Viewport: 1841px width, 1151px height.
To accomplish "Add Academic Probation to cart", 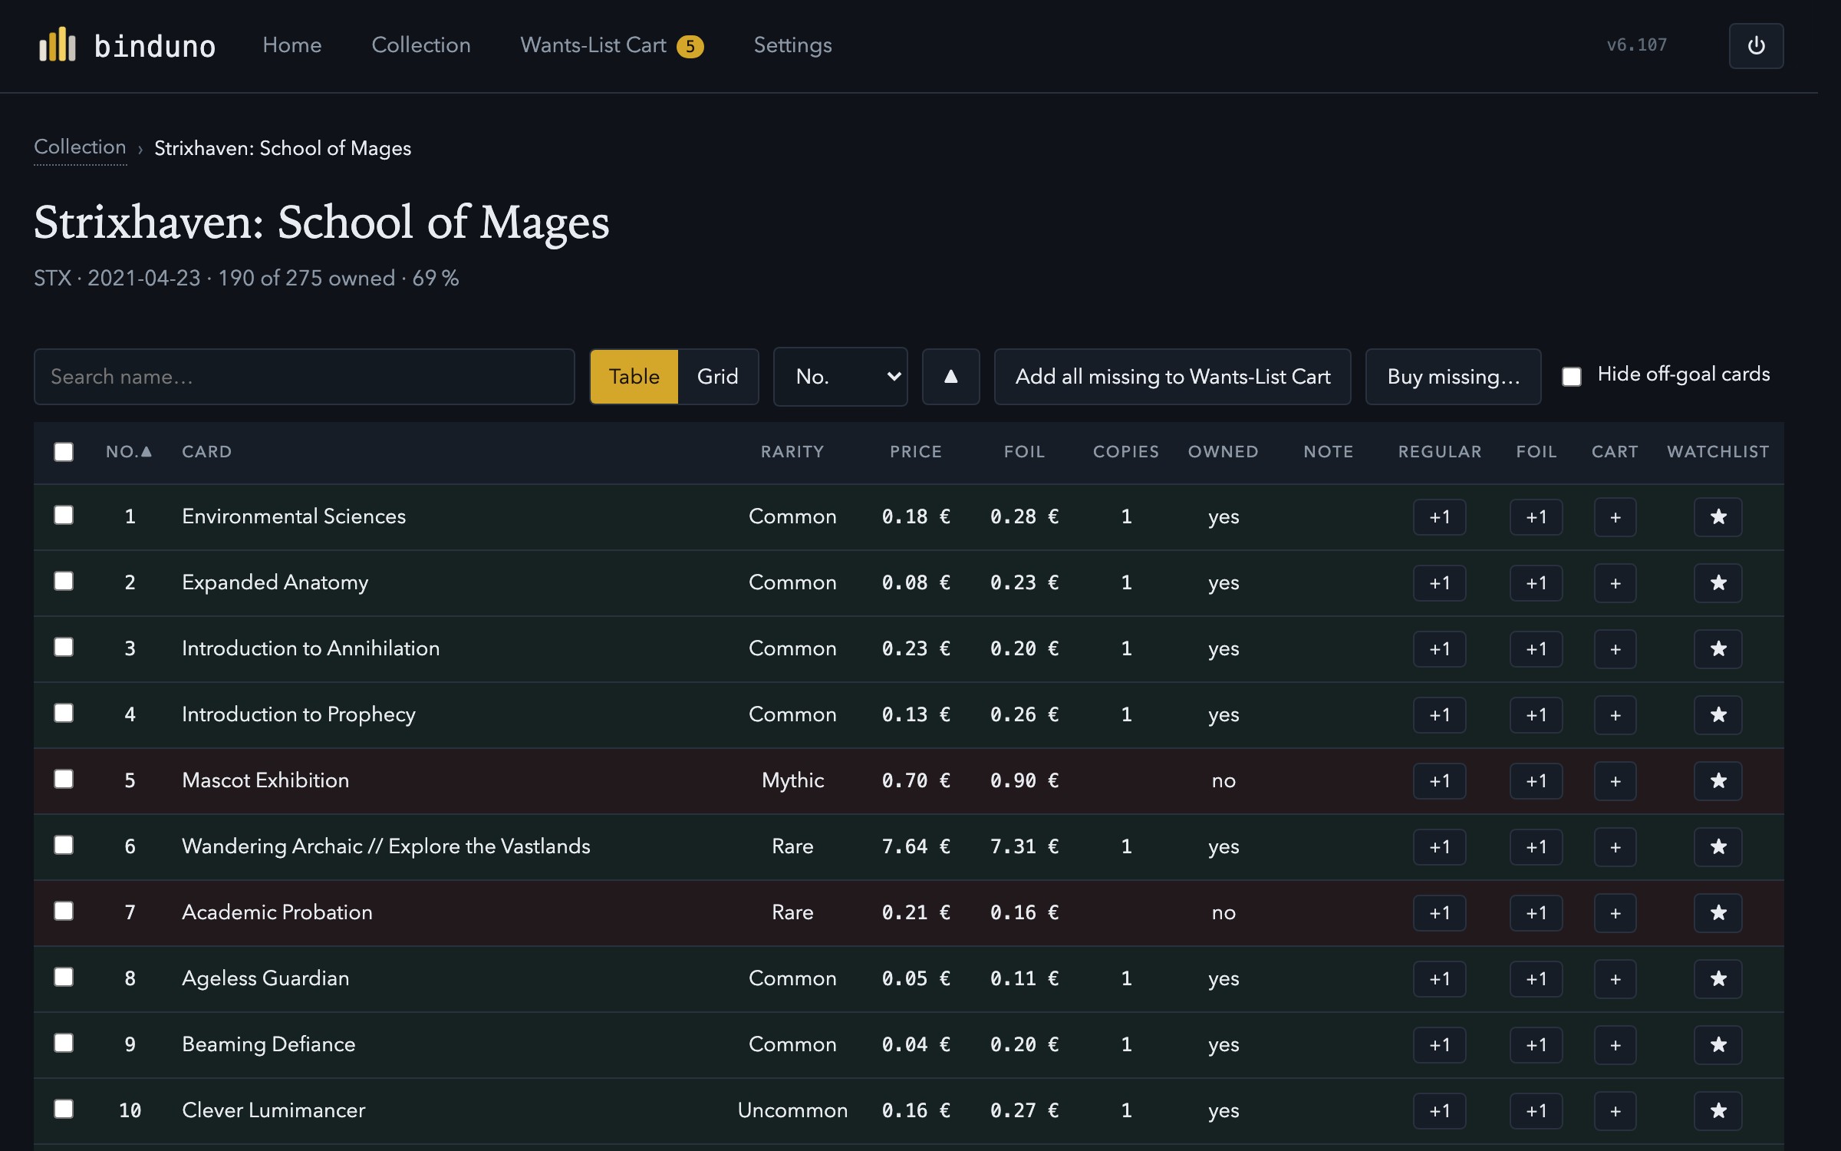I will pos(1615,913).
